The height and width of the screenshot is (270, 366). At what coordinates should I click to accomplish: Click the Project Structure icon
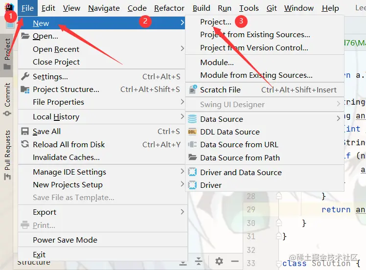(x=25, y=90)
